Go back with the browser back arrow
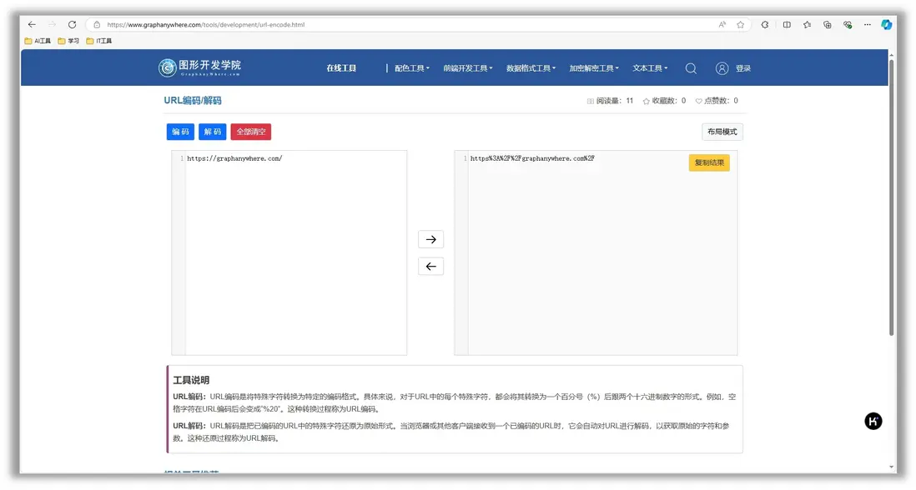This screenshot has width=916, height=490. click(33, 24)
